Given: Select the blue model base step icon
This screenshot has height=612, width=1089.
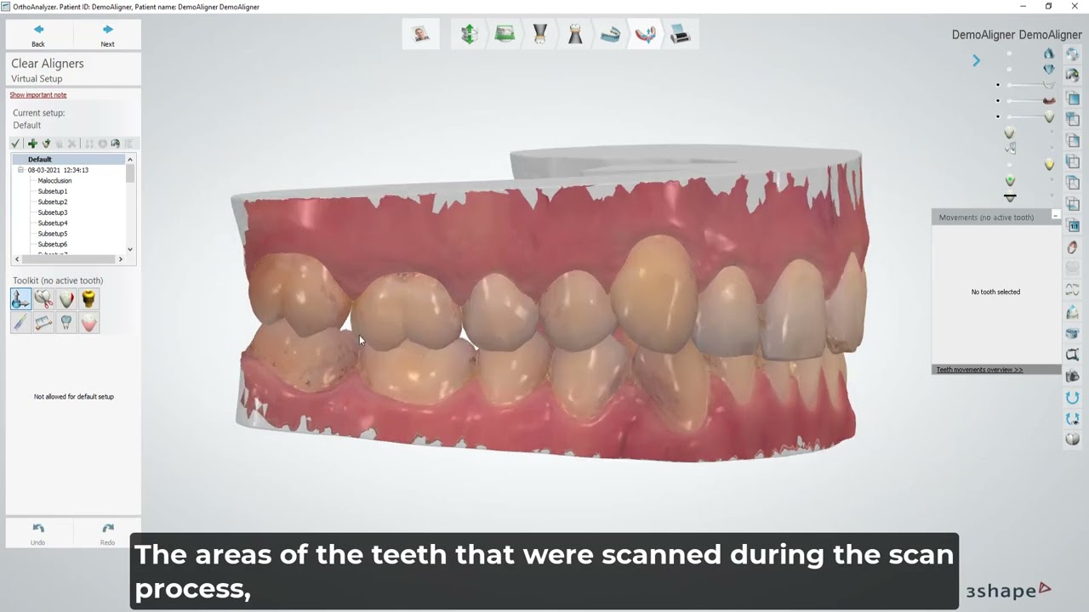Looking at the screenshot, I should 610,34.
